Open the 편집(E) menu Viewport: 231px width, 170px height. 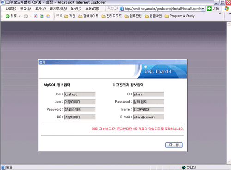click(25, 9)
